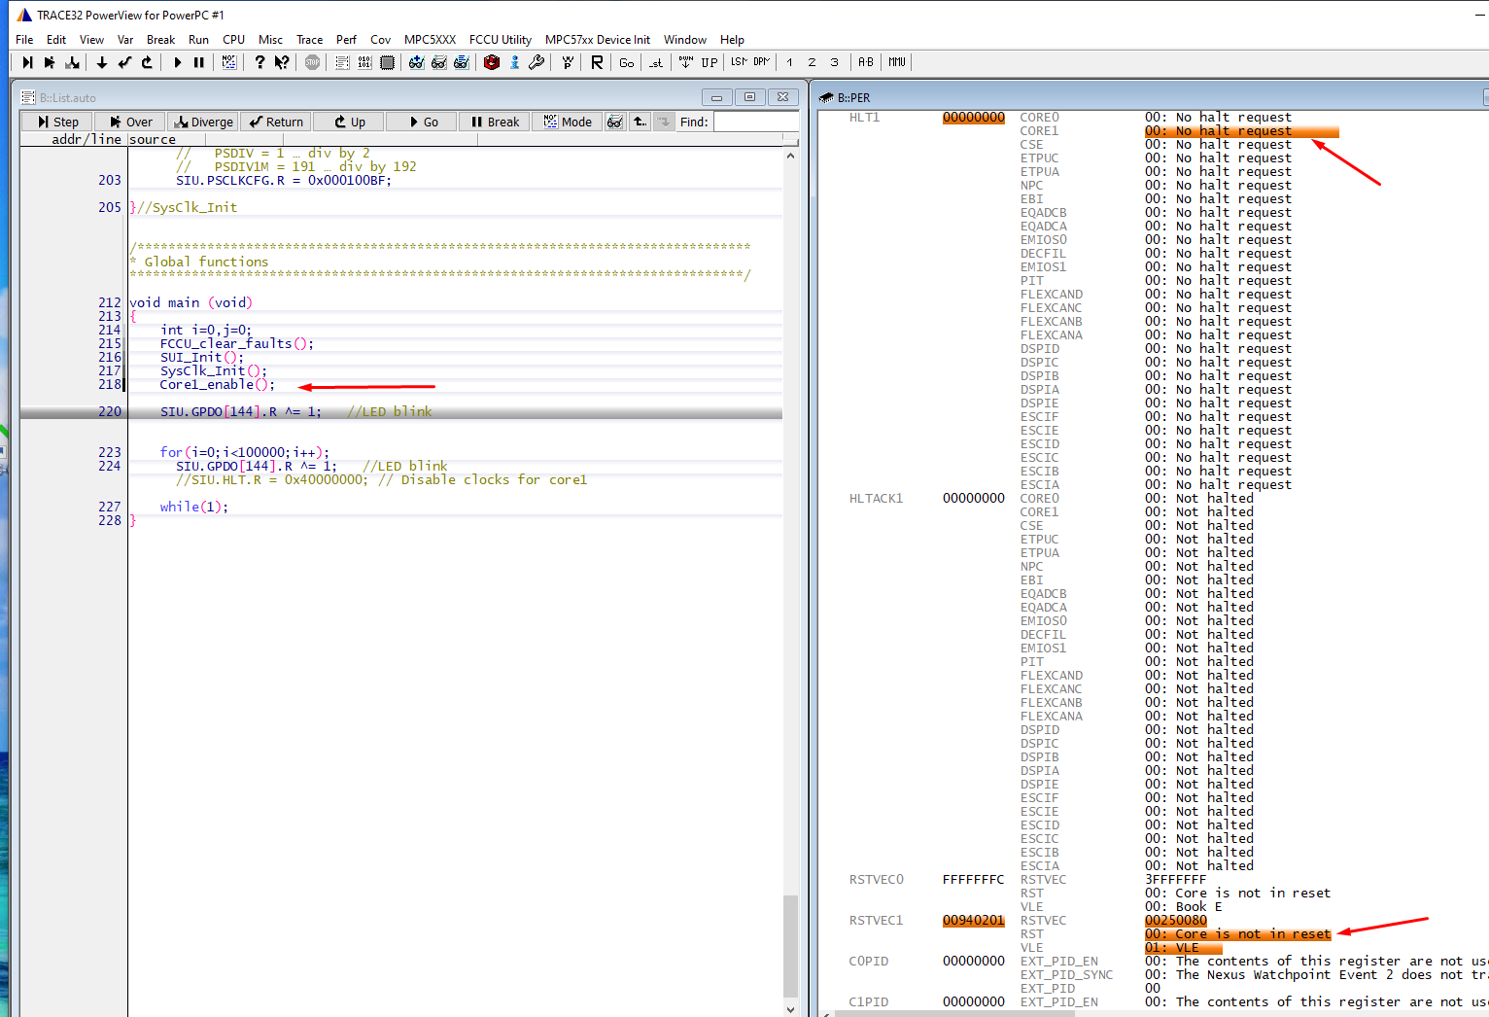Click the wrench tool icon
Image resolution: width=1489 pixels, height=1017 pixels.
pos(537,62)
